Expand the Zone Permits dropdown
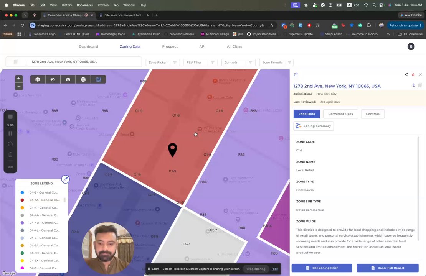Image resolution: width=426 pixels, height=276 pixels. [276, 62]
